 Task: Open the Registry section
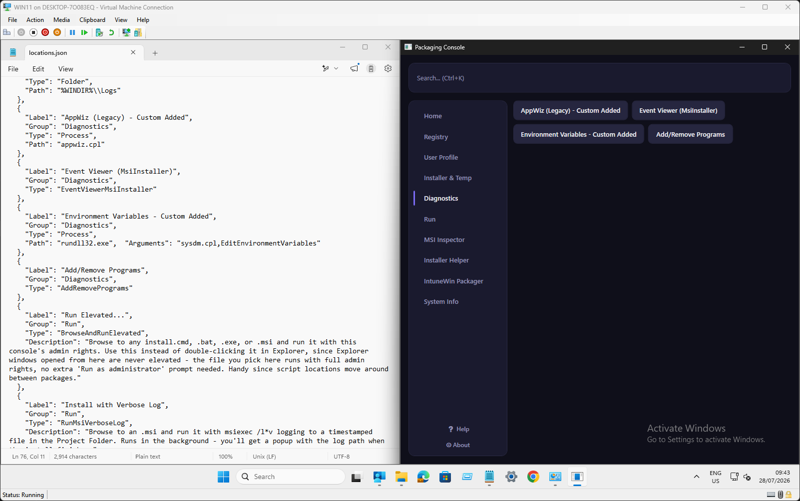[436, 137]
